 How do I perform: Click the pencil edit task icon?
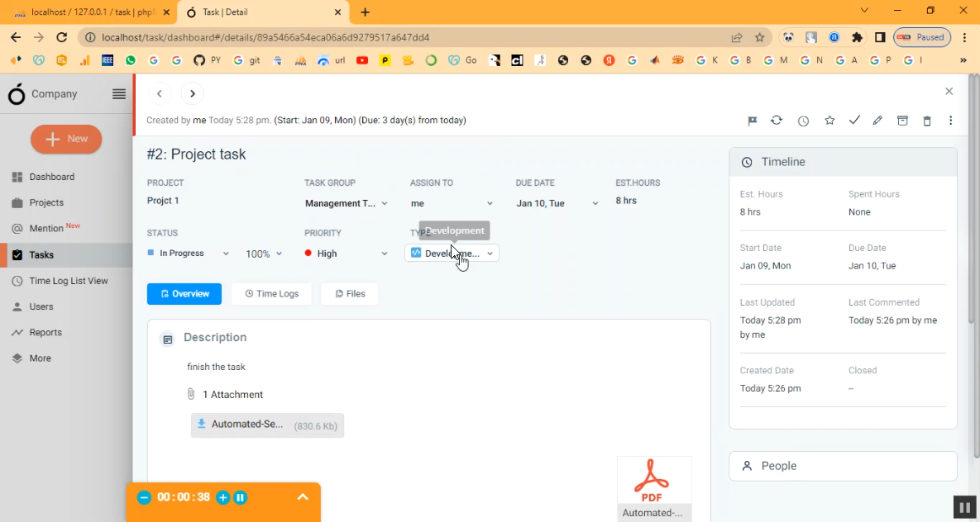(877, 121)
